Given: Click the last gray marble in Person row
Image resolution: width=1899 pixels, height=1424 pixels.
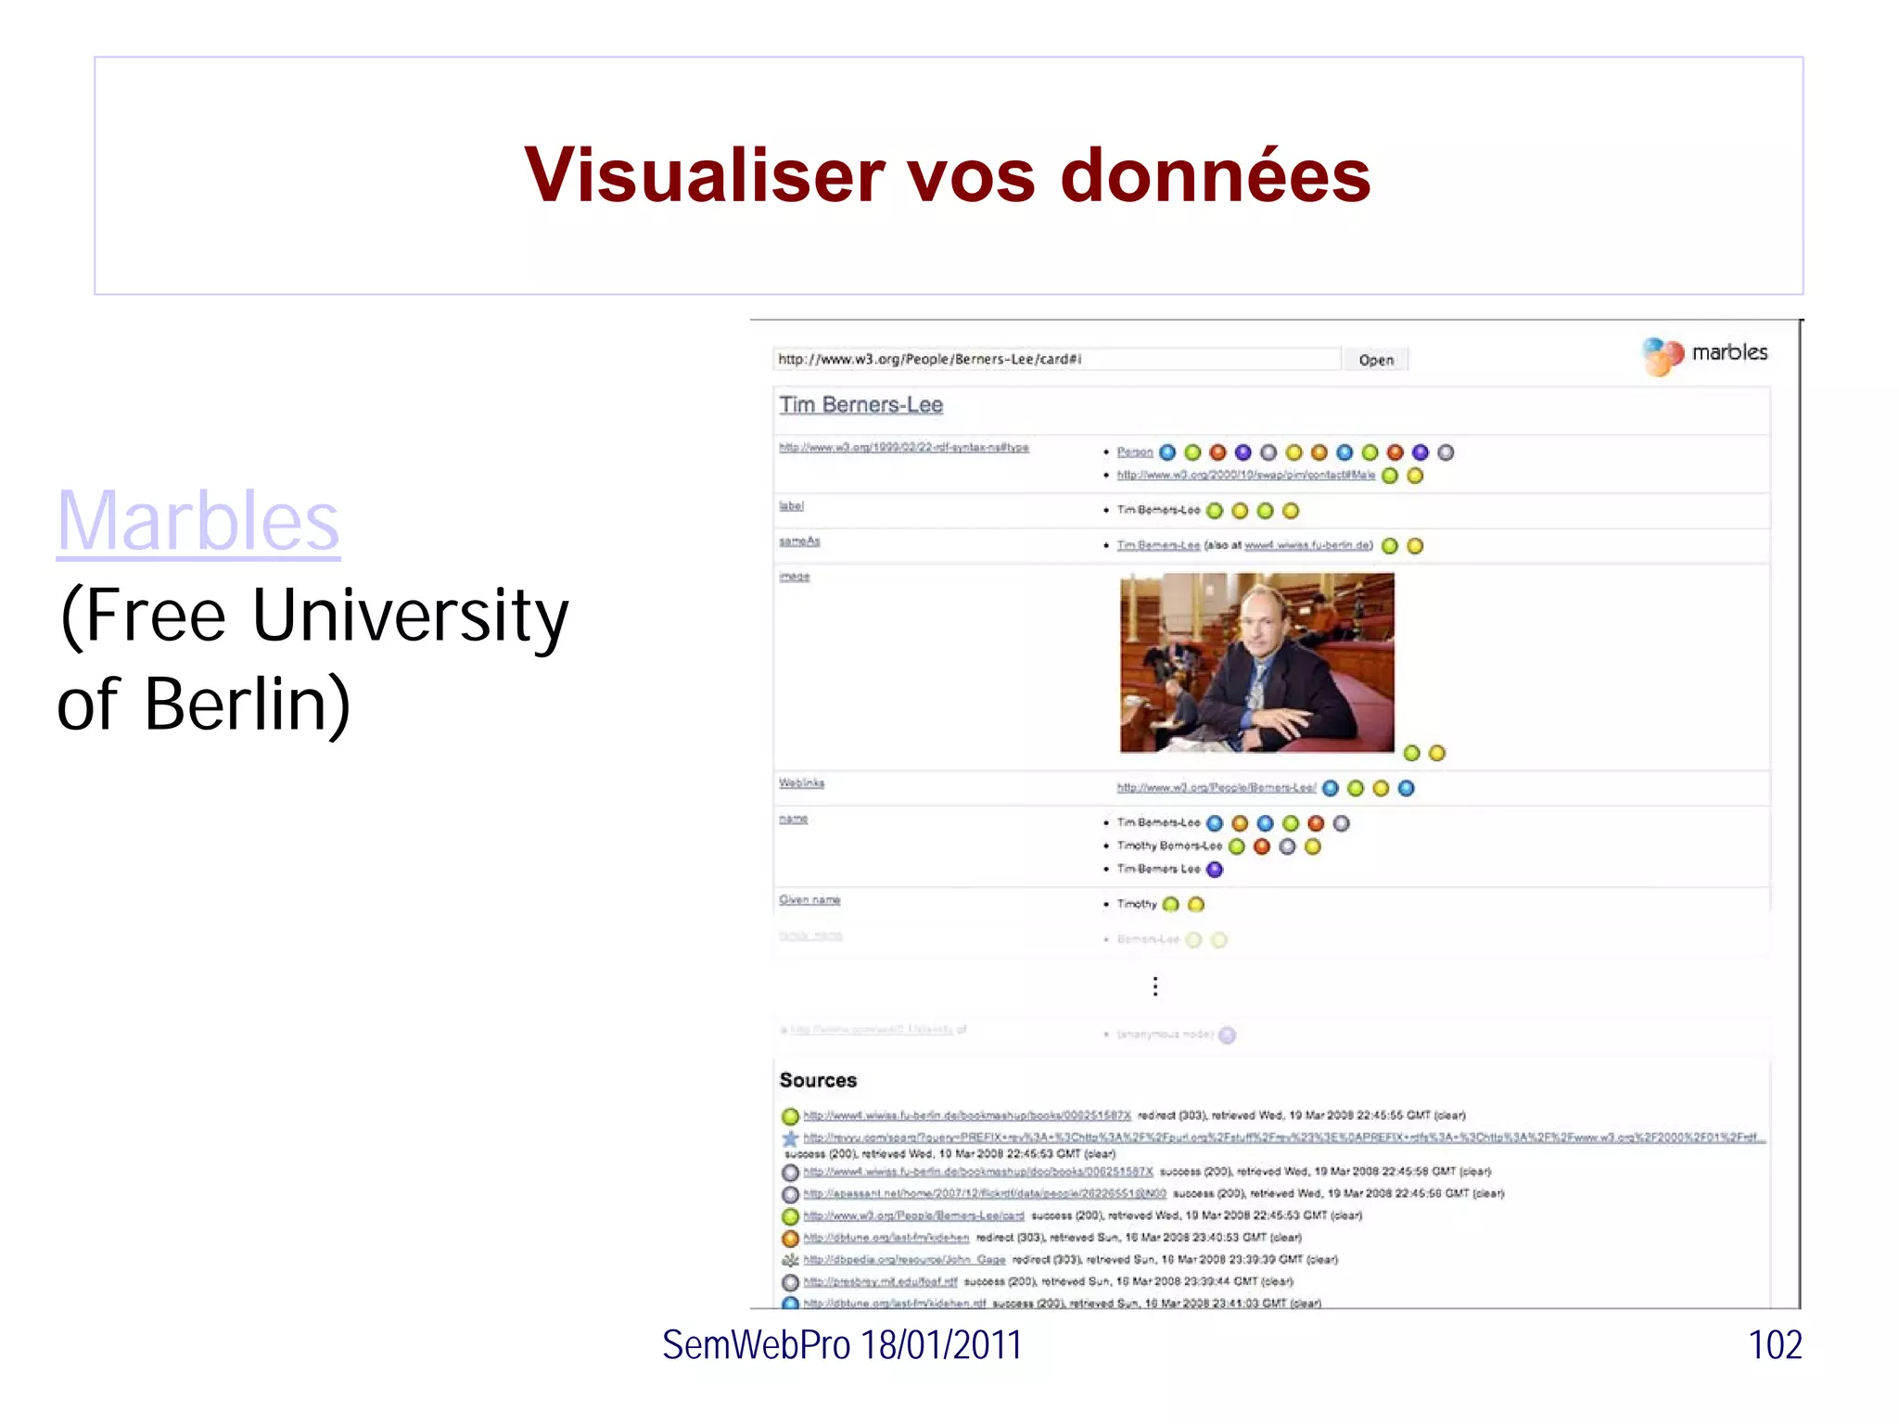Looking at the screenshot, I should click(1446, 452).
